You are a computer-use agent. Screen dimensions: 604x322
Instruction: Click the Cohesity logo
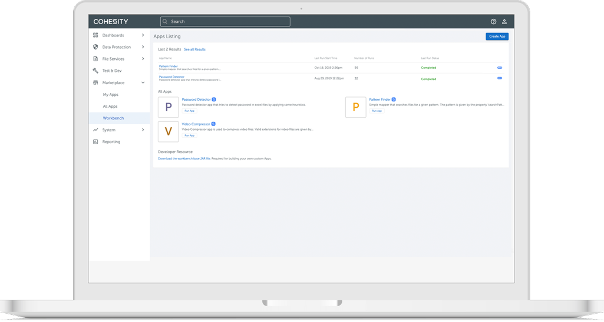[x=111, y=22]
